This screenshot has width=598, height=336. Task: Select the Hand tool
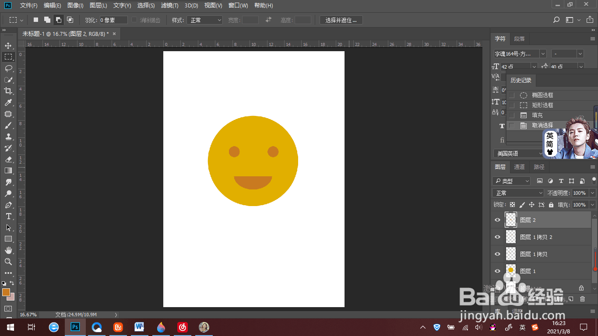coord(8,250)
